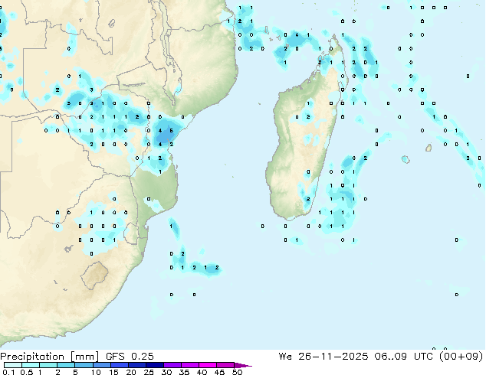The image size is (486, 375).
Task: Select the 45–50 mm legend swatch
Action: (x=225, y=365)
